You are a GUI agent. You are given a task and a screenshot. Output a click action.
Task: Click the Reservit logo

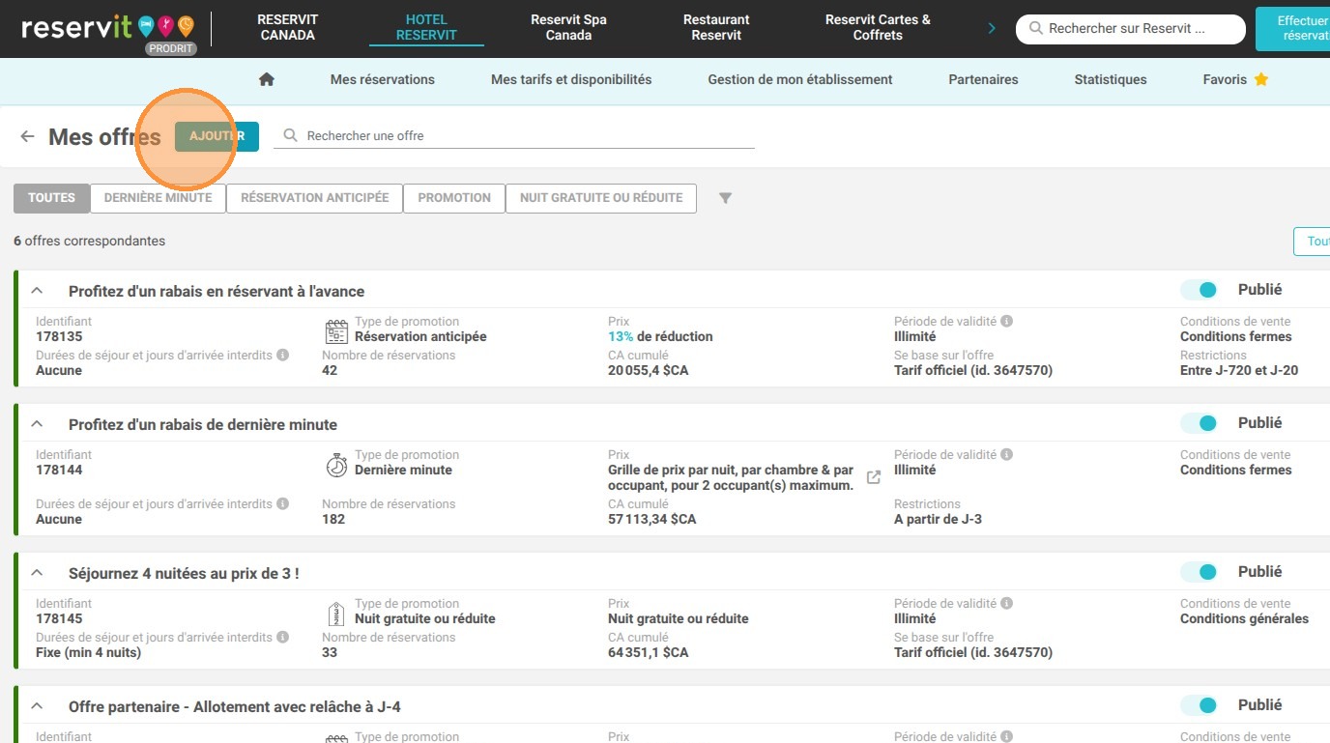tap(107, 28)
